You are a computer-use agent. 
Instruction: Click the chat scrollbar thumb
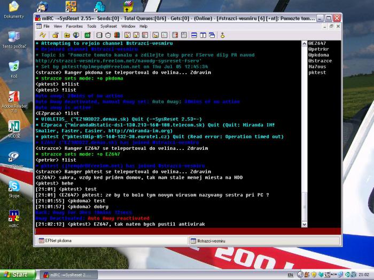tap(305, 207)
